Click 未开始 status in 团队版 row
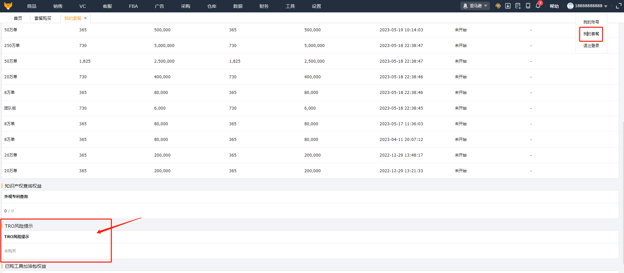Image resolution: width=624 pixels, height=273 pixels. coord(461,108)
